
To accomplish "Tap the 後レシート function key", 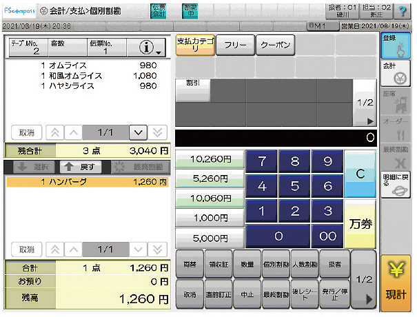I will [x=305, y=294].
